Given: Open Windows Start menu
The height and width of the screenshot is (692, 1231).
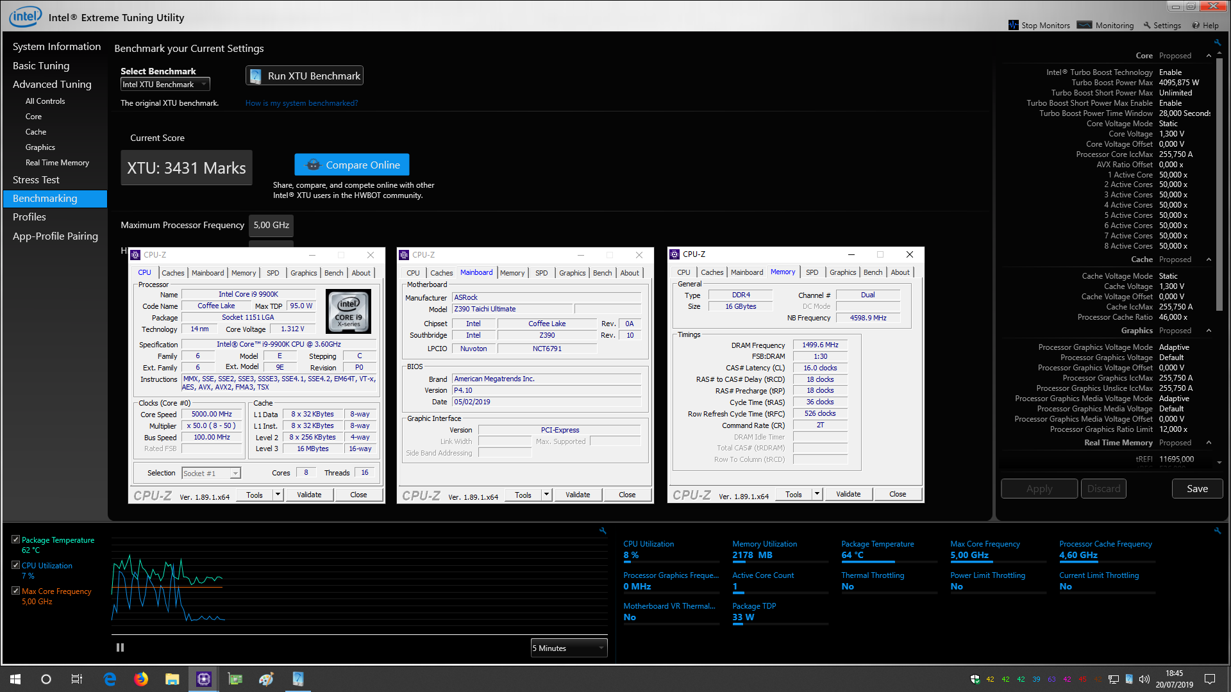Looking at the screenshot, I should [15, 679].
